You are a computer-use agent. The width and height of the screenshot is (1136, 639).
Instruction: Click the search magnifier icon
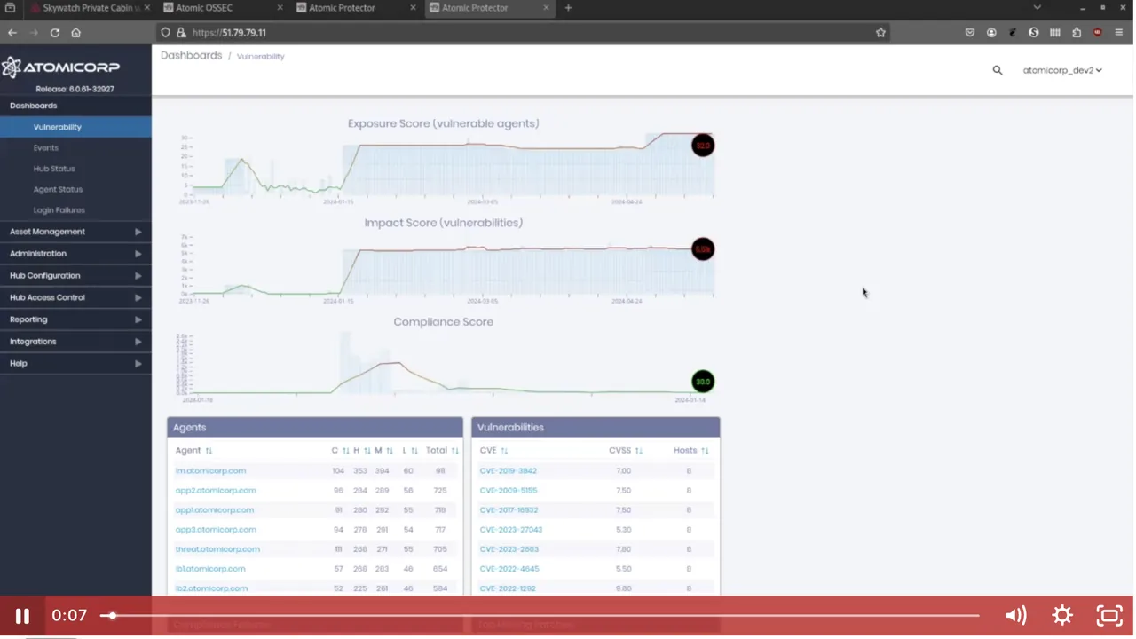point(998,70)
